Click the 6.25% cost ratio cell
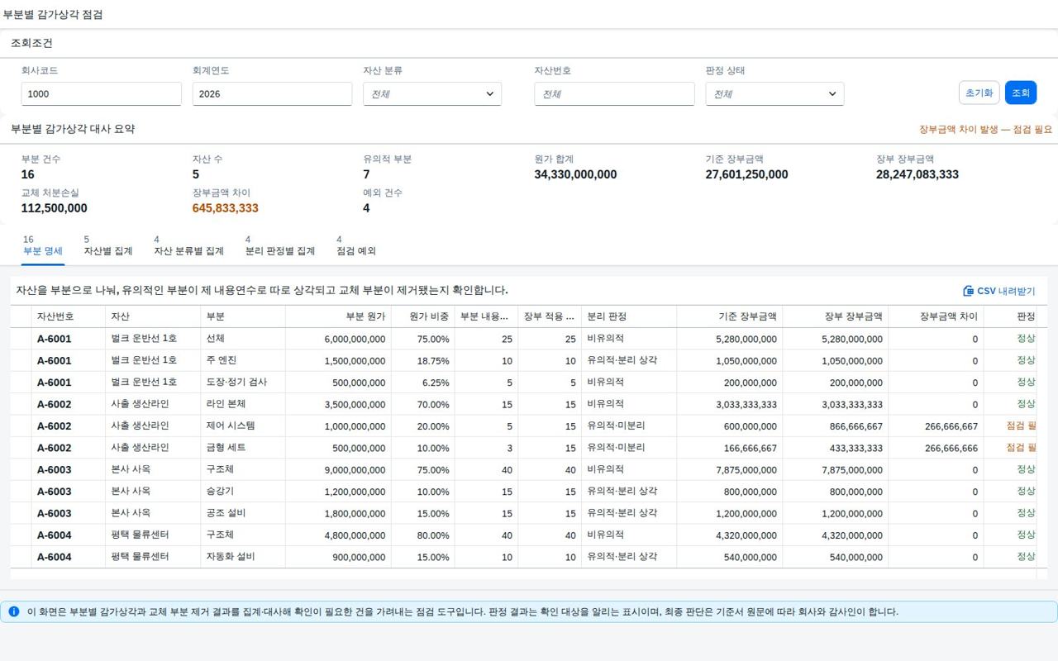Image resolution: width=1058 pixels, height=661 pixels. (x=436, y=383)
